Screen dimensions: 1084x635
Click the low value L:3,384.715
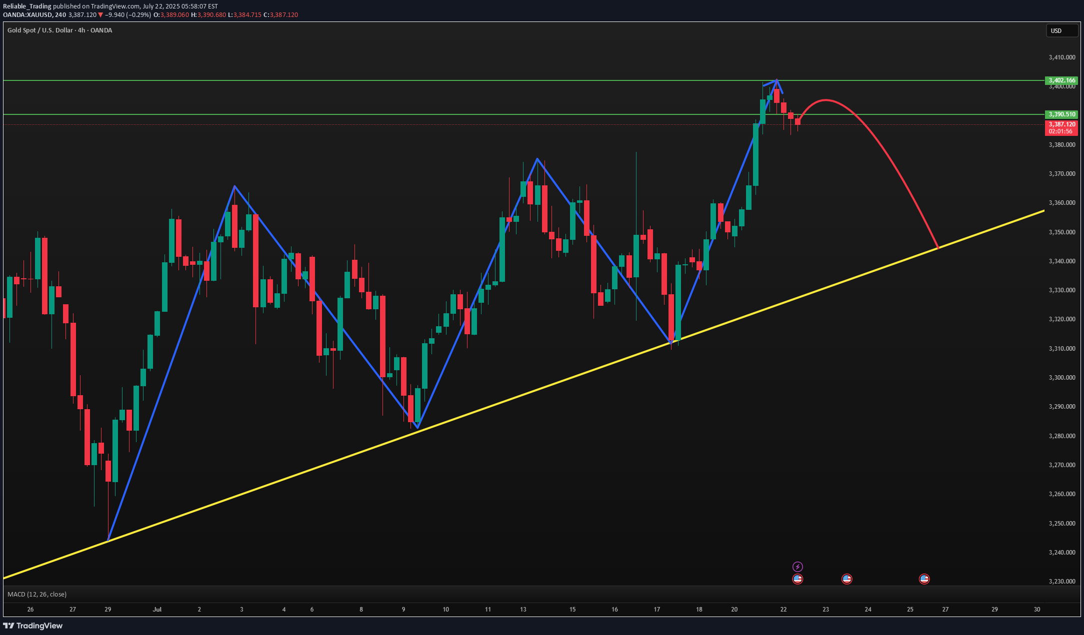244,15
